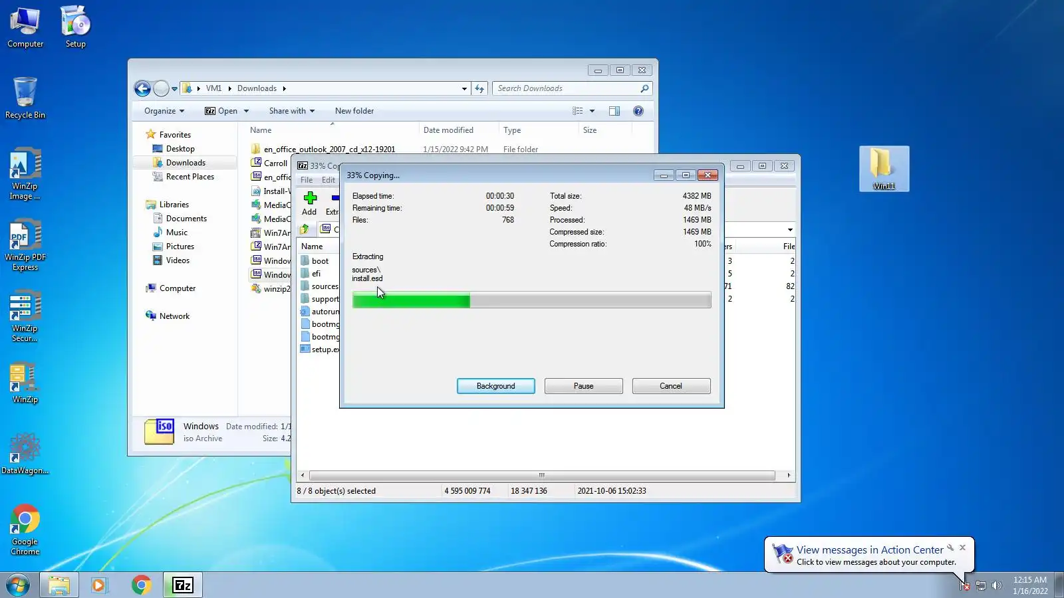Select the Setup desktop icon
1064x598 pixels.
coord(75,27)
